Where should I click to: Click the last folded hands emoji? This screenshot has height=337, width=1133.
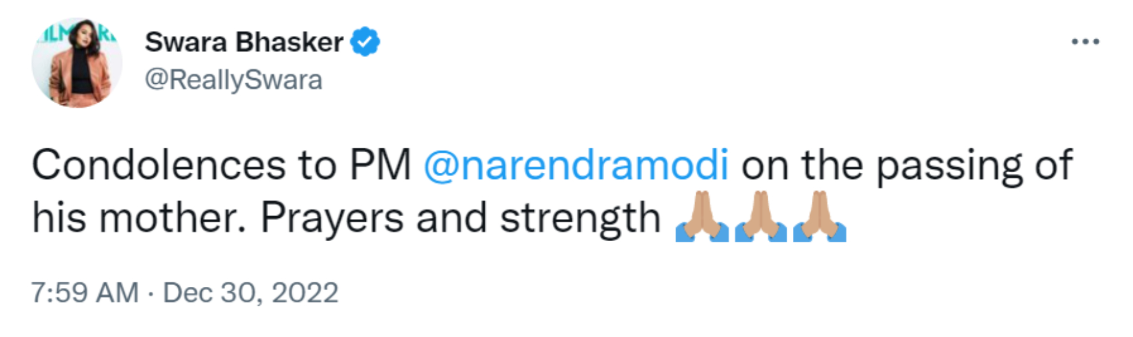click(x=819, y=217)
